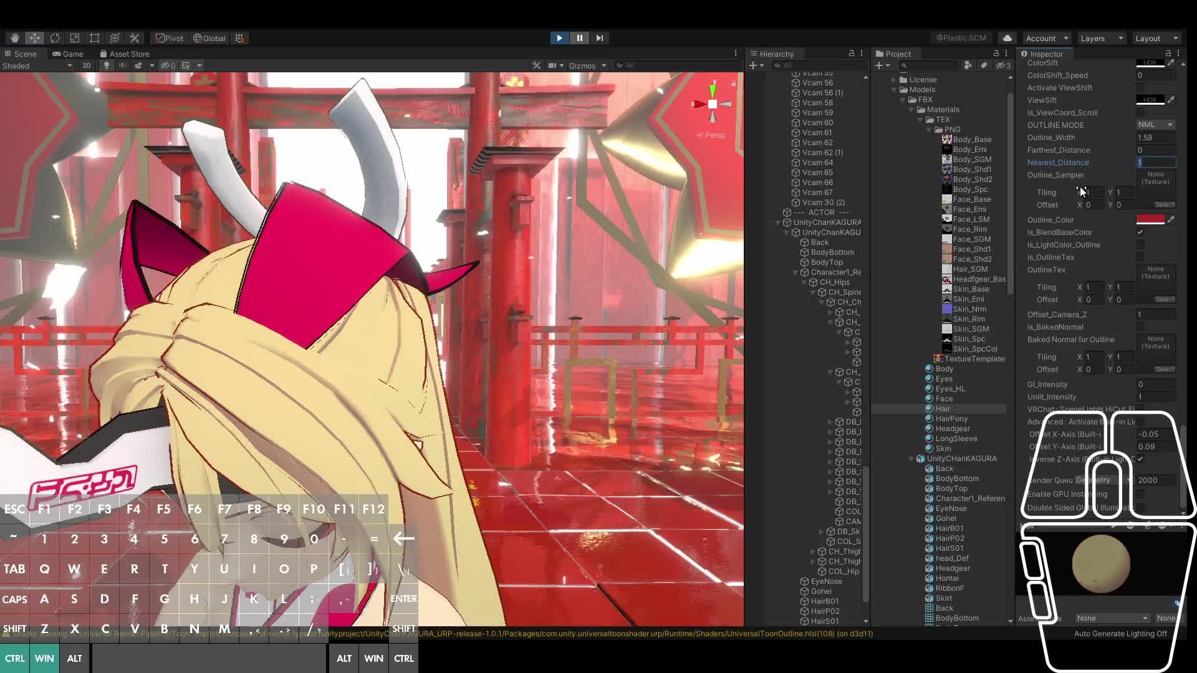Select the Scale tool
This screenshot has width=1197, height=673.
coord(75,38)
